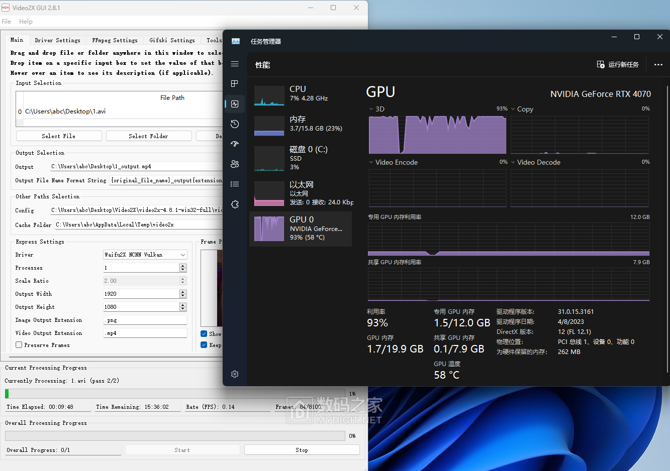Open the Driver dropdown showing Waifu2X NCNN Vulkan
This screenshot has width=670, height=471.
(145, 255)
